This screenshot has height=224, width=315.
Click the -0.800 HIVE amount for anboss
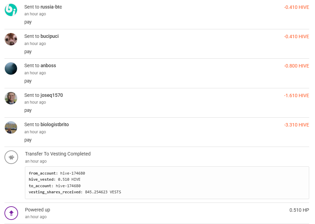tap(296, 66)
